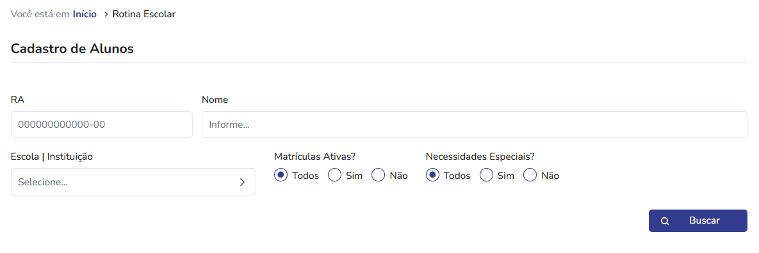Click the magnifier icon in Buscar button
The image size is (759, 253).
click(665, 221)
